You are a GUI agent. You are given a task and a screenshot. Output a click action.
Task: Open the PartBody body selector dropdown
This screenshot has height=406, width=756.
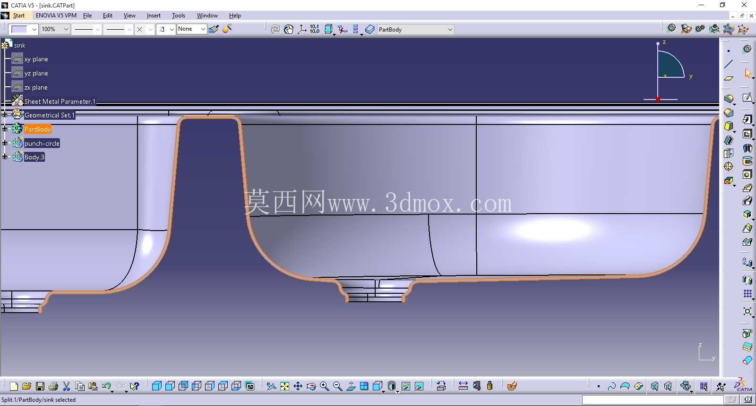[450, 29]
